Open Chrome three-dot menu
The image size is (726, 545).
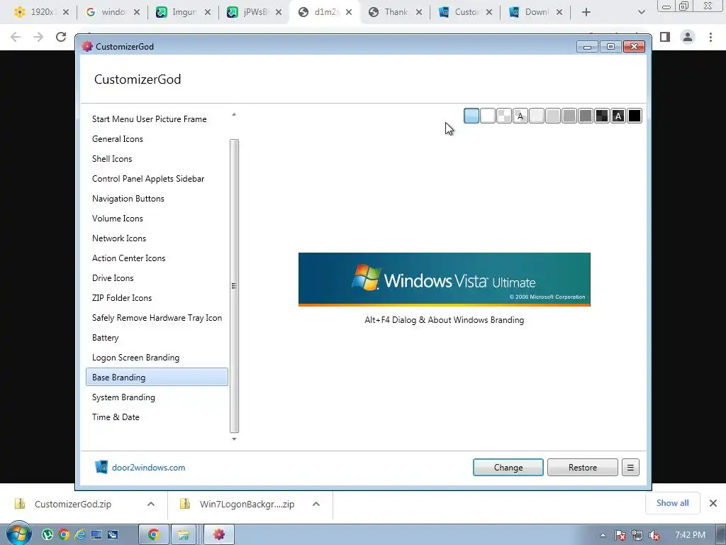click(710, 37)
